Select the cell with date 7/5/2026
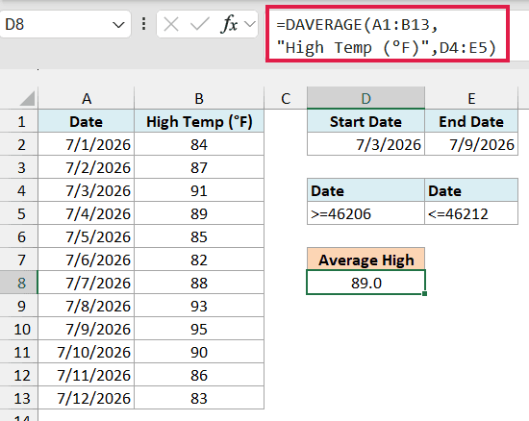529x421 pixels. tap(87, 236)
